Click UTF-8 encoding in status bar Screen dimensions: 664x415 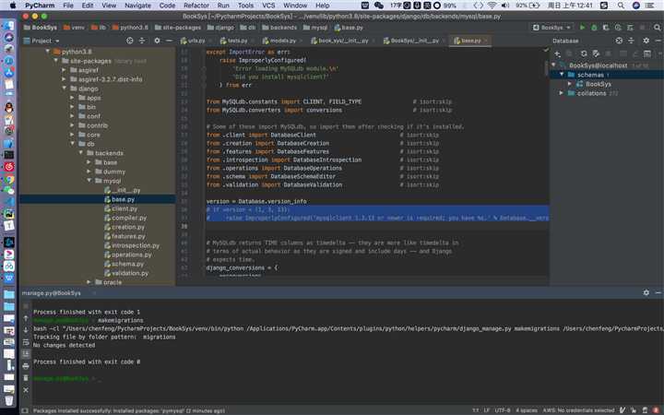pos(503,410)
